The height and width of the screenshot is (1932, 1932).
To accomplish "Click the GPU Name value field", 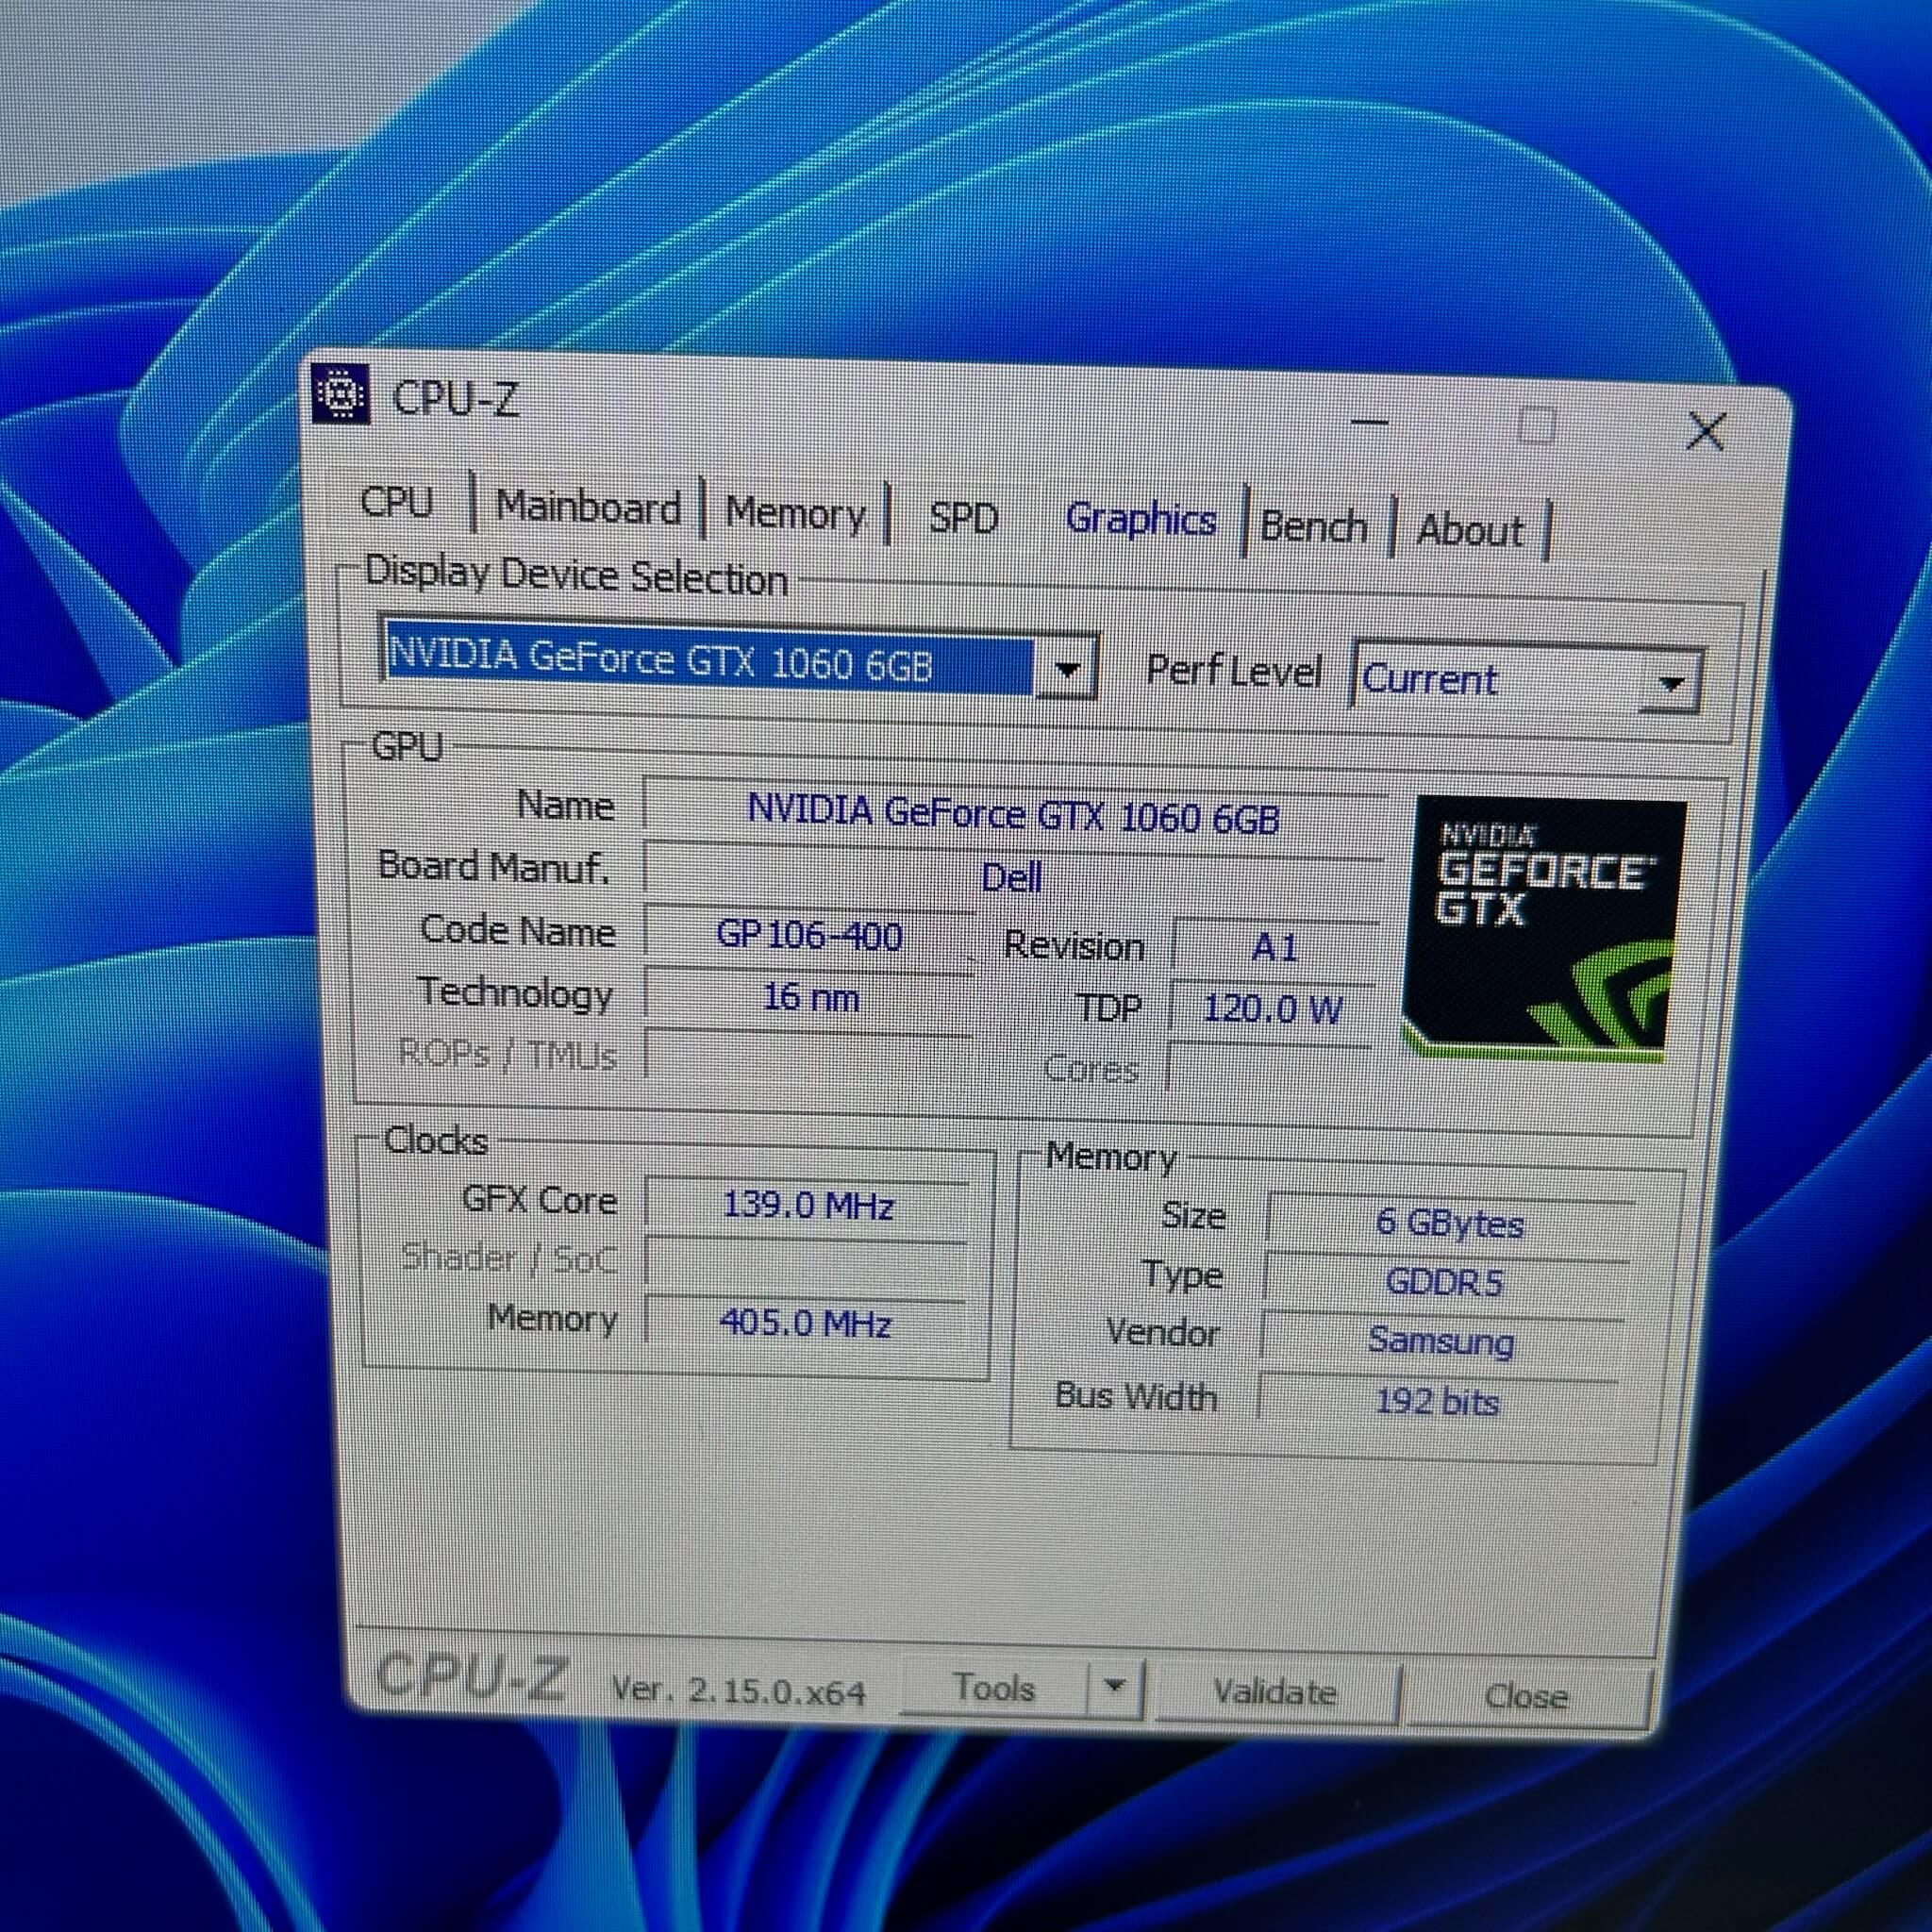I will pos(1013,816).
